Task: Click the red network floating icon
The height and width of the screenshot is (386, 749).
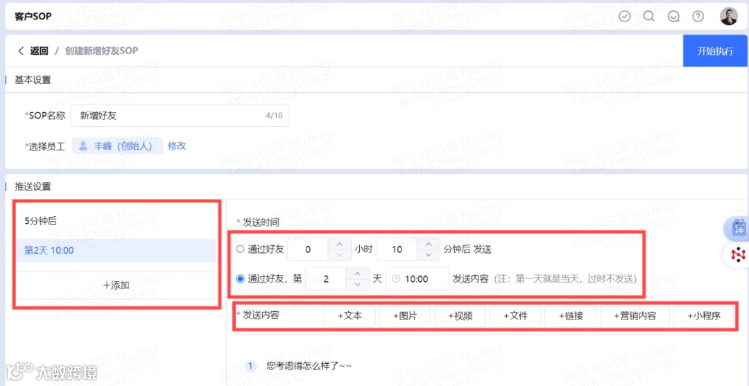Action: [x=737, y=255]
